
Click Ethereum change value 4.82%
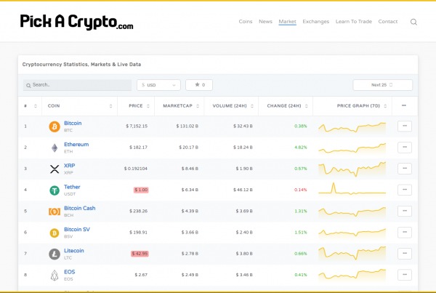(x=301, y=147)
